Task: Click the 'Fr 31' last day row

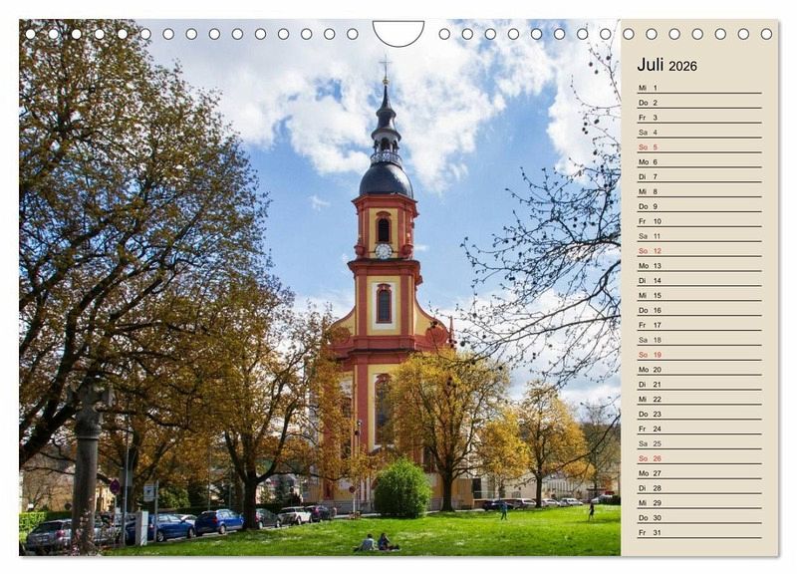Action: coord(697,532)
